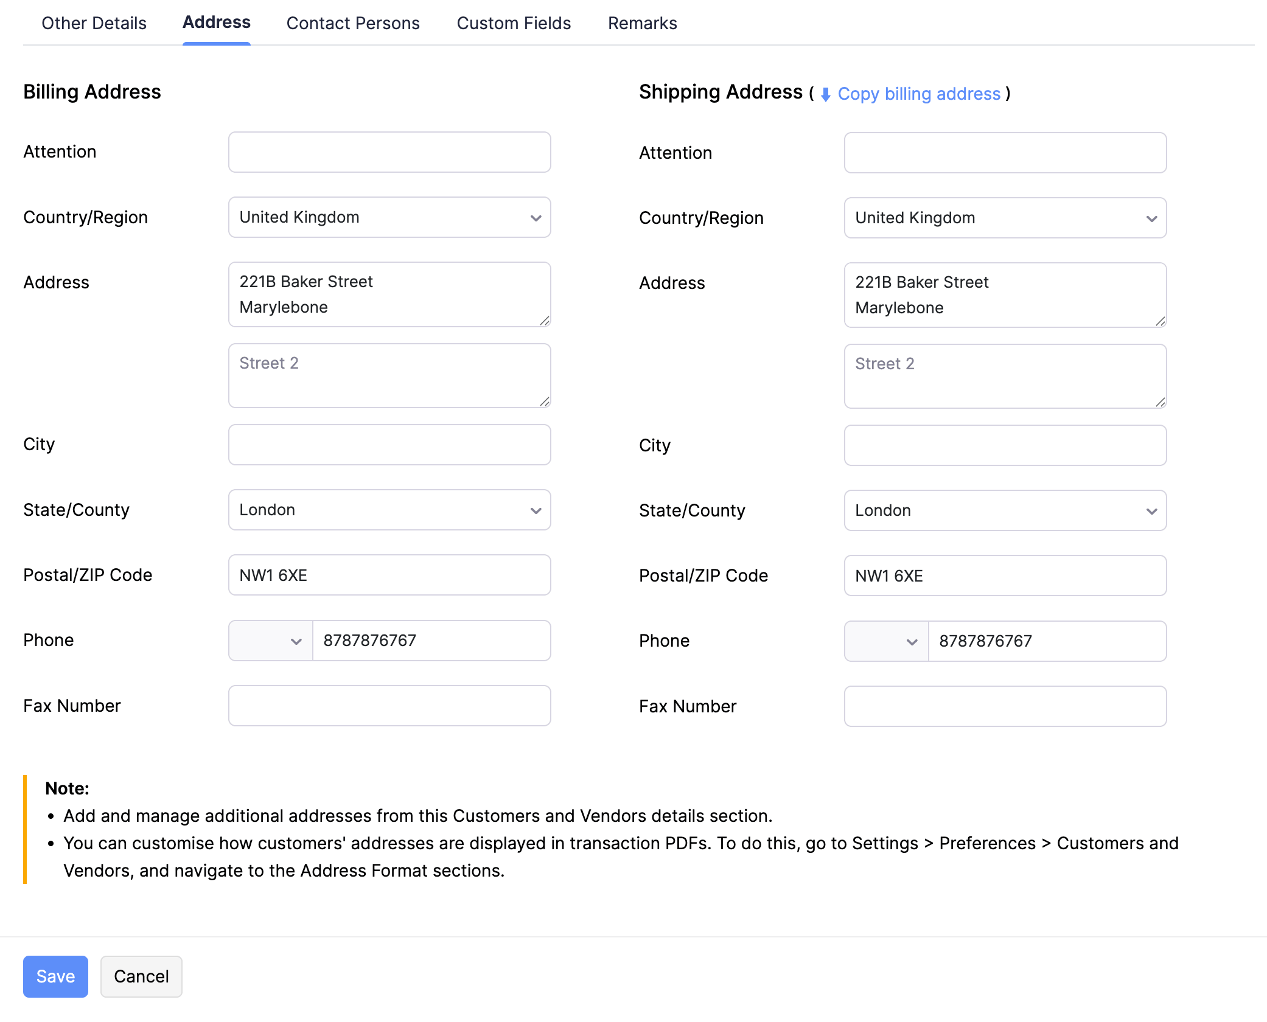This screenshot has width=1267, height=1022.
Task: Select the Address tab
Action: (x=217, y=23)
